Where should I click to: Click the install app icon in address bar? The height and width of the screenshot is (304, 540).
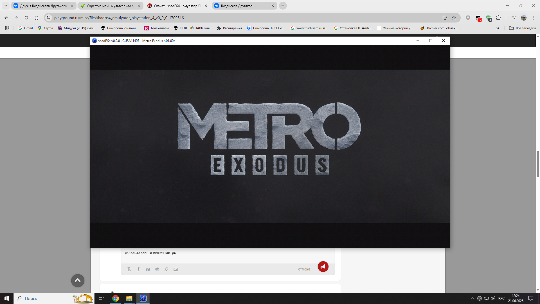tap(445, 18)
